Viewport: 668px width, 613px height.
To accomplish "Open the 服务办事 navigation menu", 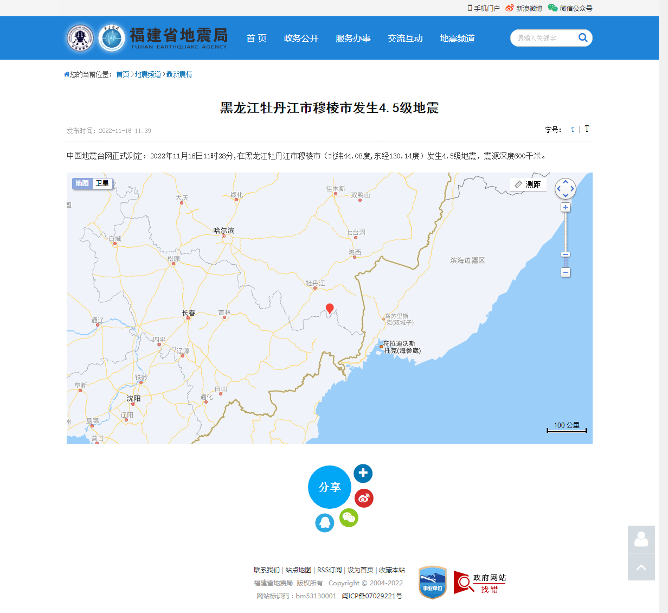I will 353,38.
